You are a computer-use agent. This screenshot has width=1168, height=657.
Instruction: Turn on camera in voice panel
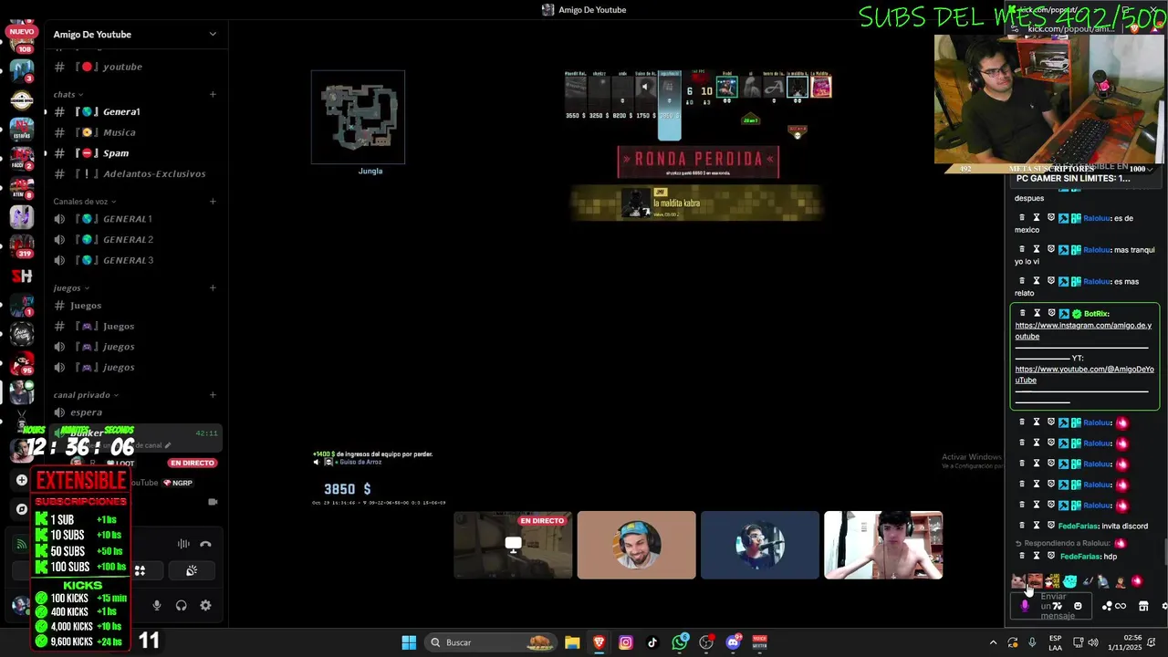coord(213,502)
